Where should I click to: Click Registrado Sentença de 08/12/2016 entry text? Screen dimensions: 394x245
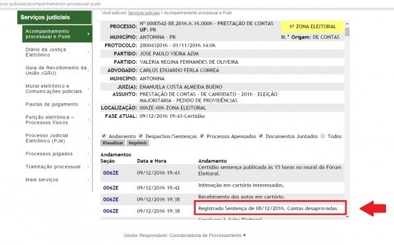coord(268,208)
